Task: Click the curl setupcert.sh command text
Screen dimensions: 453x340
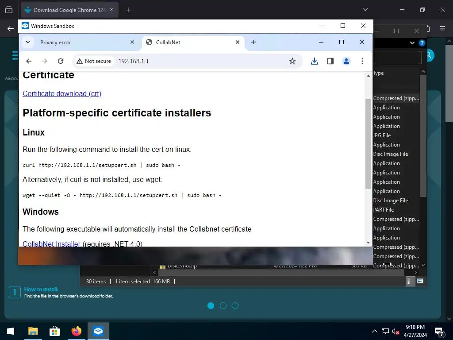Action: pyautogui.click(x=101, y=165)
